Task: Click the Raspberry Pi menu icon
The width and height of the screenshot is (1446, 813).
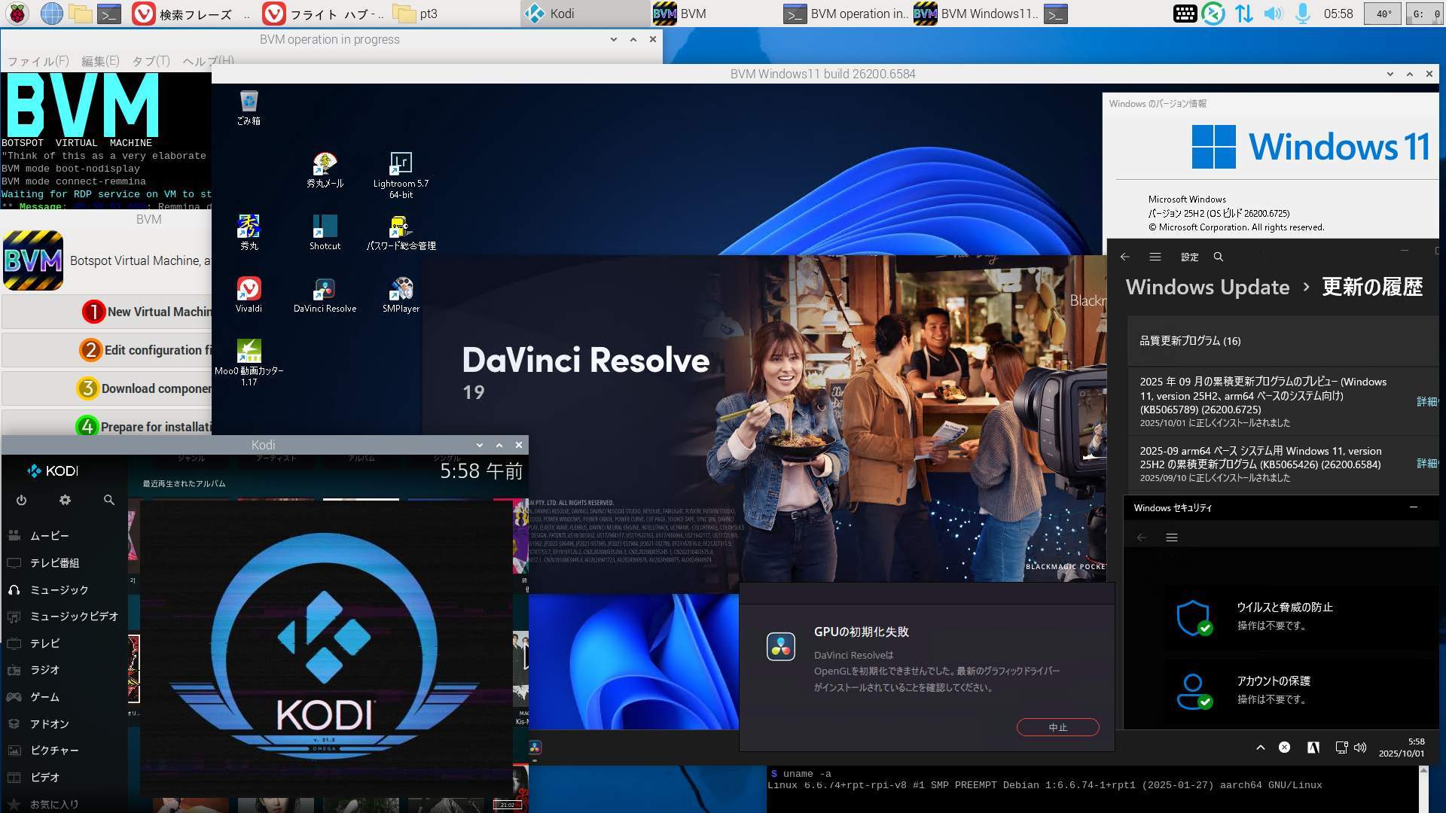Action: pos(17,14)
